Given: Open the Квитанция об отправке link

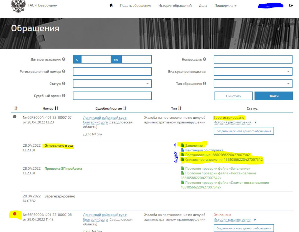Looking at the screenshot, I should 204,150.
